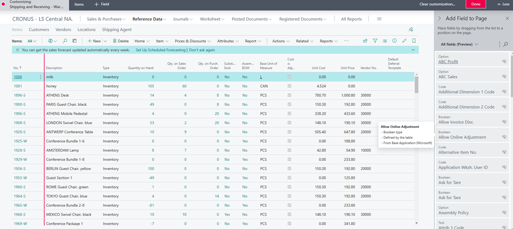Open the Customers tab
This screenshot has width=513, height=229.
pyautogui.click(x=39, y=30)
